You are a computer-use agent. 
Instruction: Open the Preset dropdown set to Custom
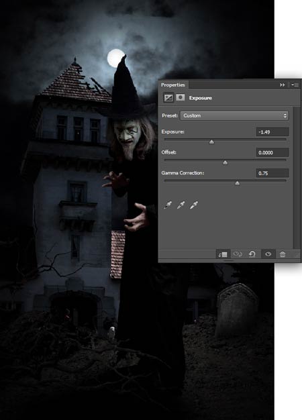point(234,115)
